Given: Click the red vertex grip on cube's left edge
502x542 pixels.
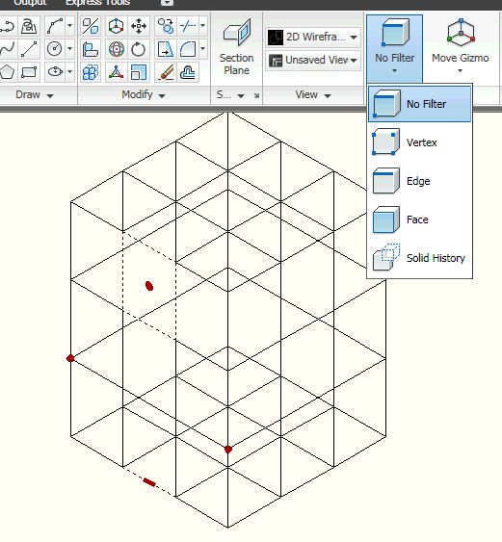Looking at the screenshot, I should tap(70, 358).
